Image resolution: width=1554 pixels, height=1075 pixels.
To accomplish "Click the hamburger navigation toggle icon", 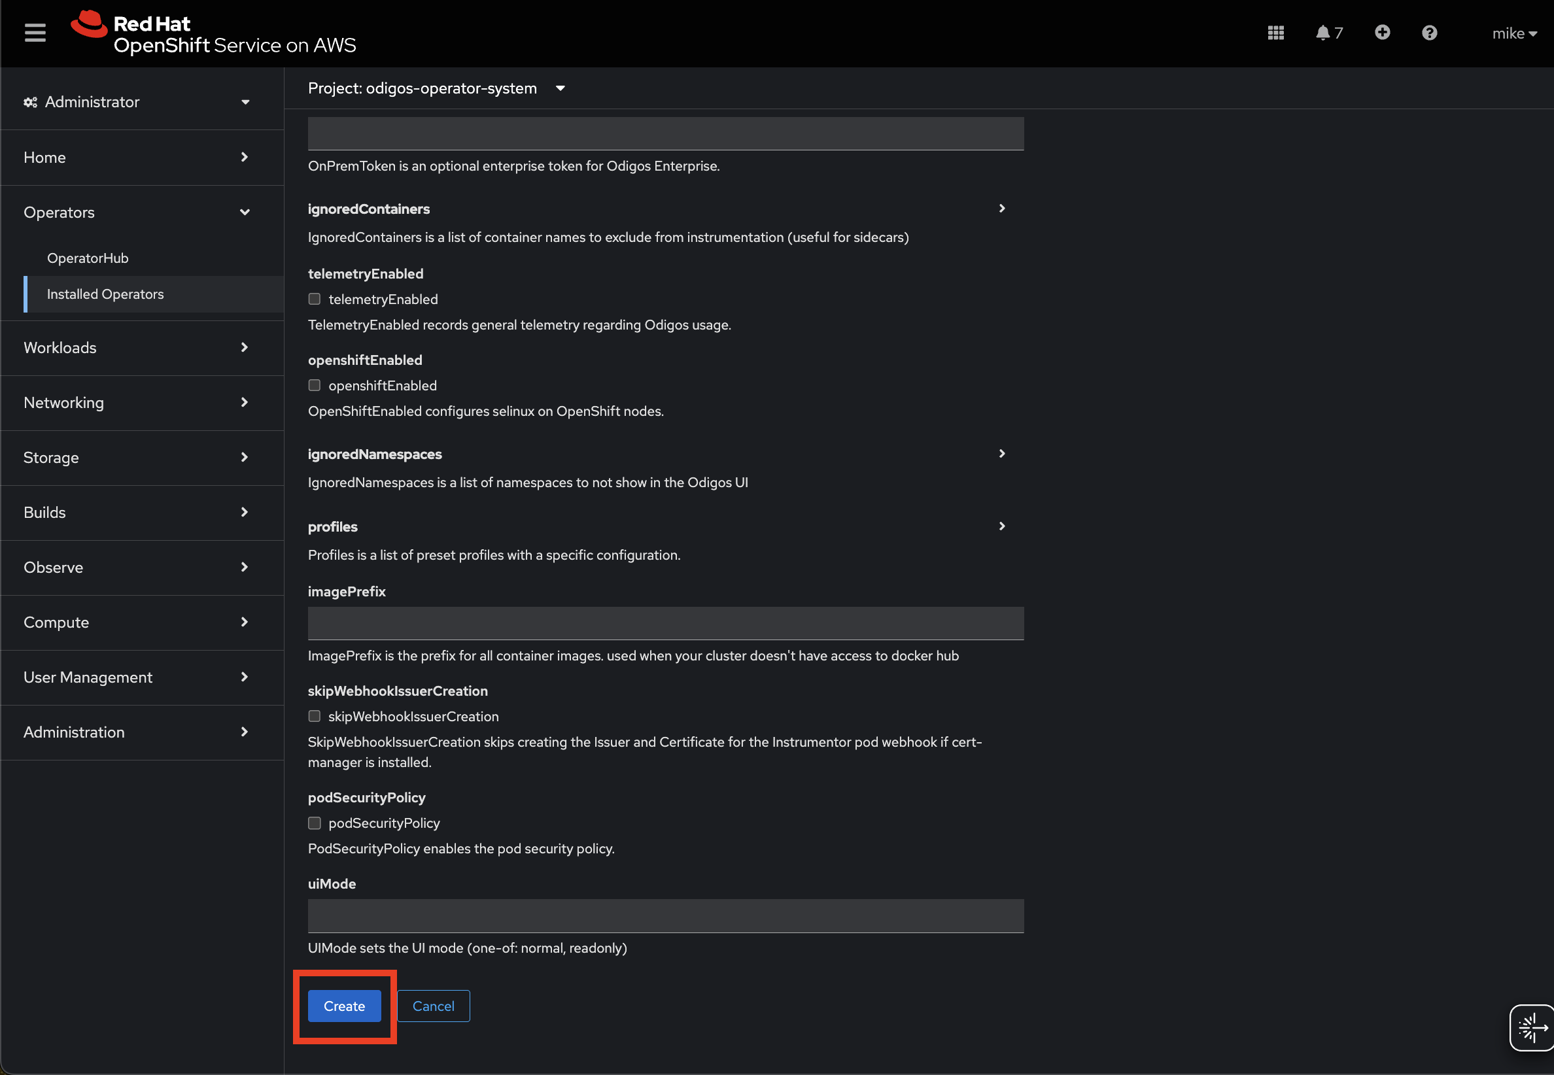I will [x=35, y=32].
